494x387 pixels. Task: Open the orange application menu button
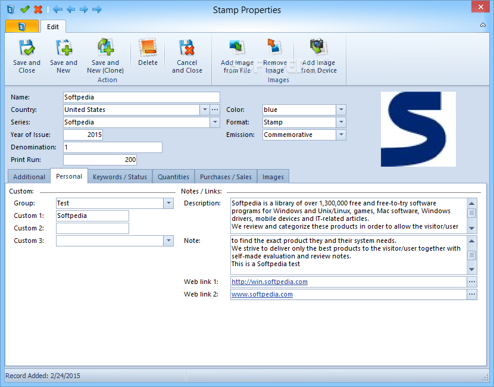coord(22,26)
